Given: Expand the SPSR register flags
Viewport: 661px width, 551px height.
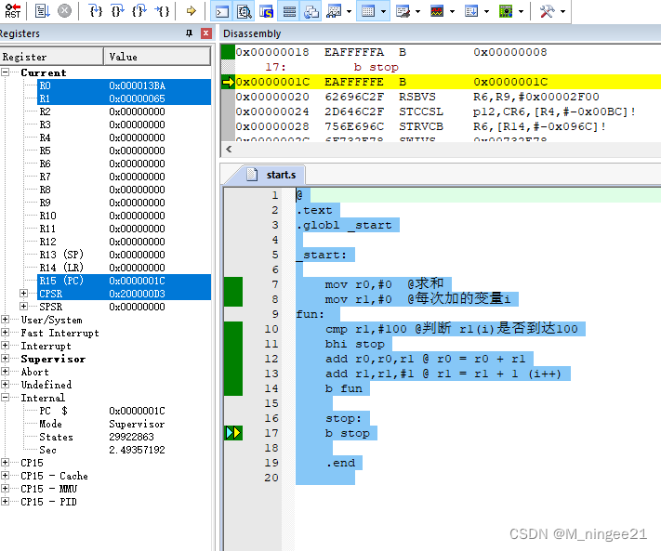Looking at the screenshot, I should click(23, 307).
